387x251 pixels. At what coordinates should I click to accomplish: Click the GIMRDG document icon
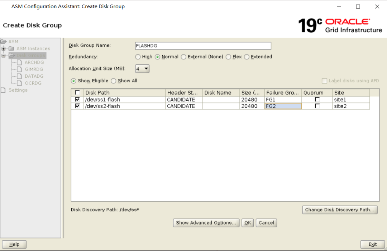point(19,69)
